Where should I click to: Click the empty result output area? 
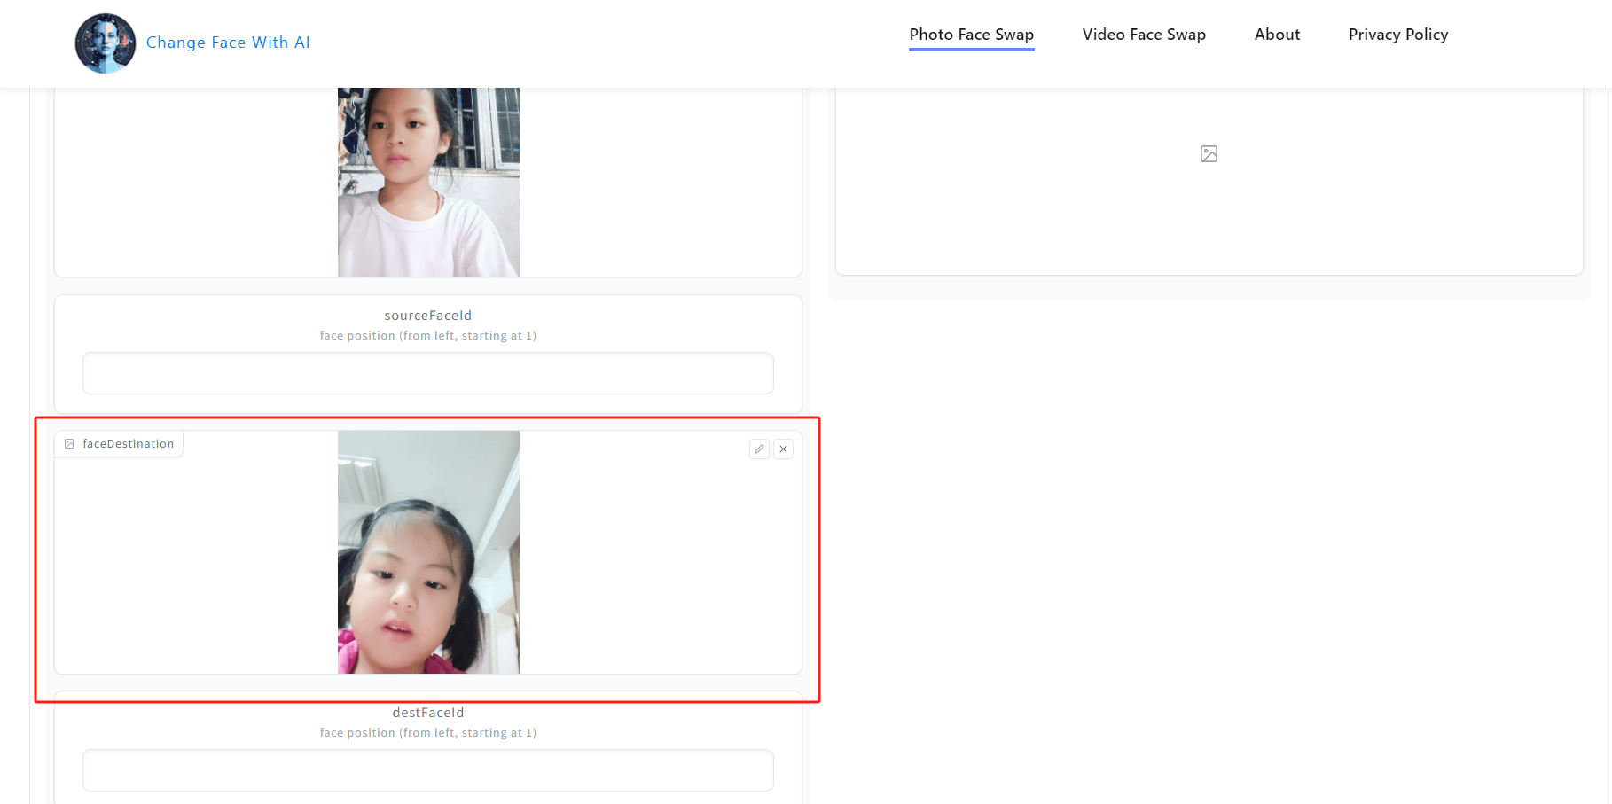pyautogui.click(x=1208, y=177)
